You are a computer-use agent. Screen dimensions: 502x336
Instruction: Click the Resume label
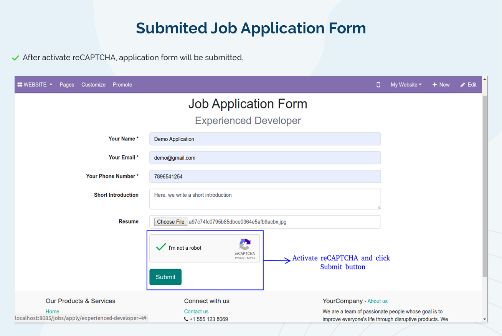coord(129,222)
